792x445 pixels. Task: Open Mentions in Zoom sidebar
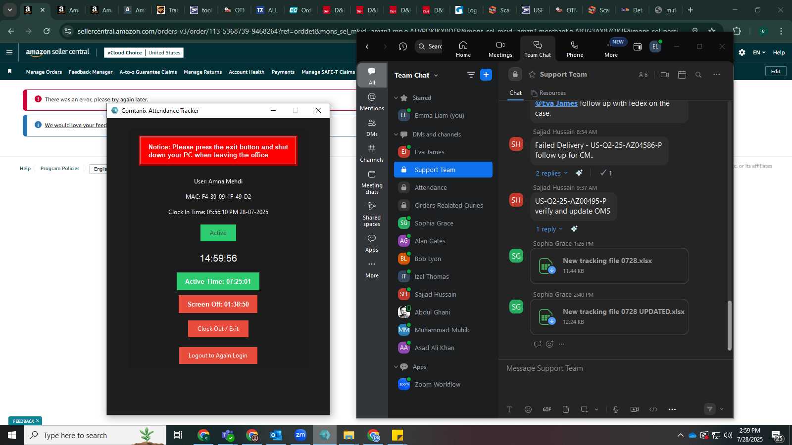(x=372, y=101)
